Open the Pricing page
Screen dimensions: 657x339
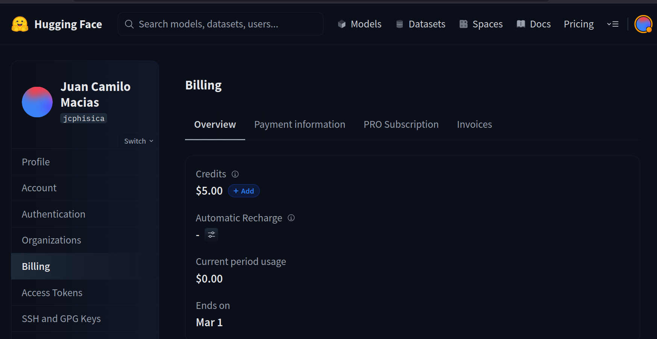(578, 24)
